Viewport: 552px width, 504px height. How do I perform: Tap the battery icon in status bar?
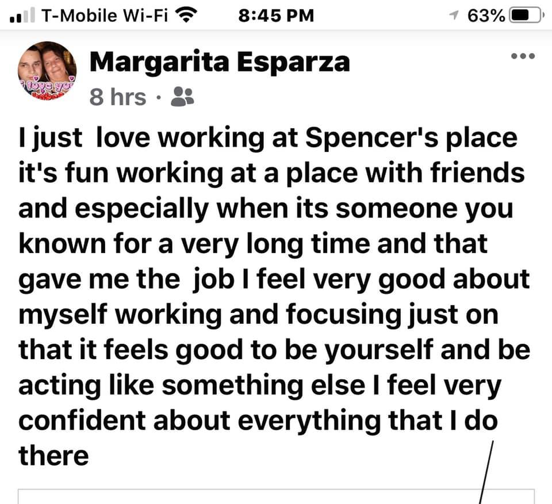pyautogui.click(x=526, y=16)
